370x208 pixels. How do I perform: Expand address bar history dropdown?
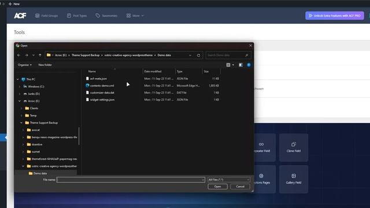coord(190,55)
